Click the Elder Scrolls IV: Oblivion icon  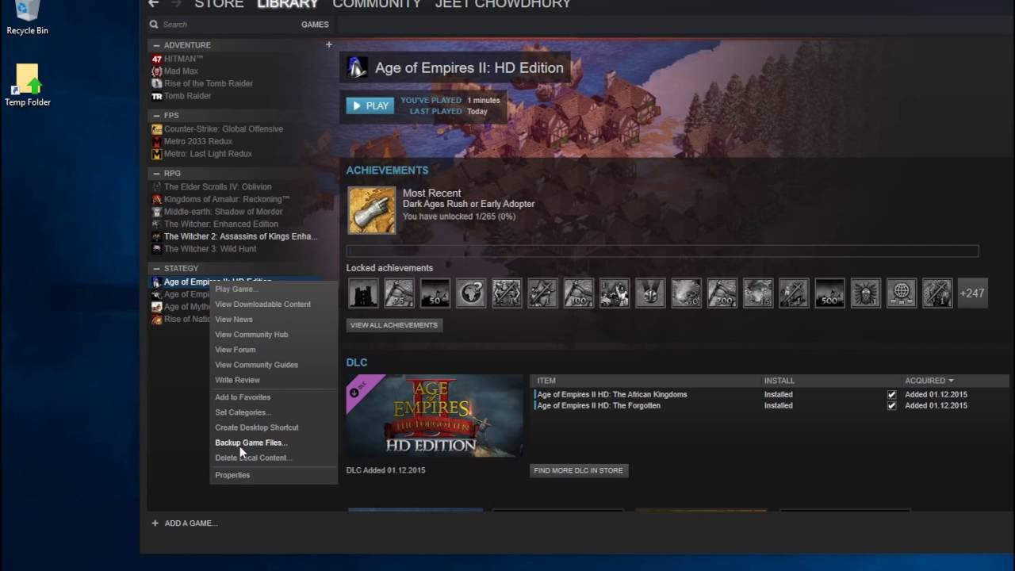point(157,187)
